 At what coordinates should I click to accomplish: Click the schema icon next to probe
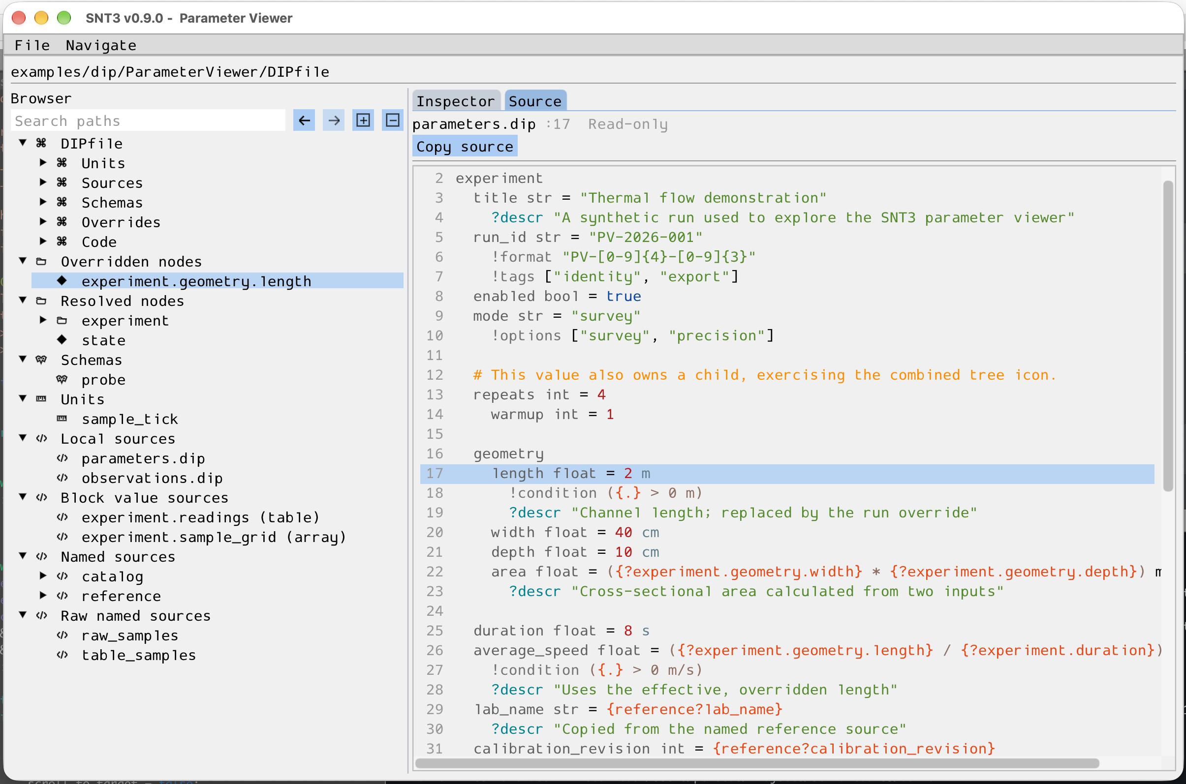point(62,379)
